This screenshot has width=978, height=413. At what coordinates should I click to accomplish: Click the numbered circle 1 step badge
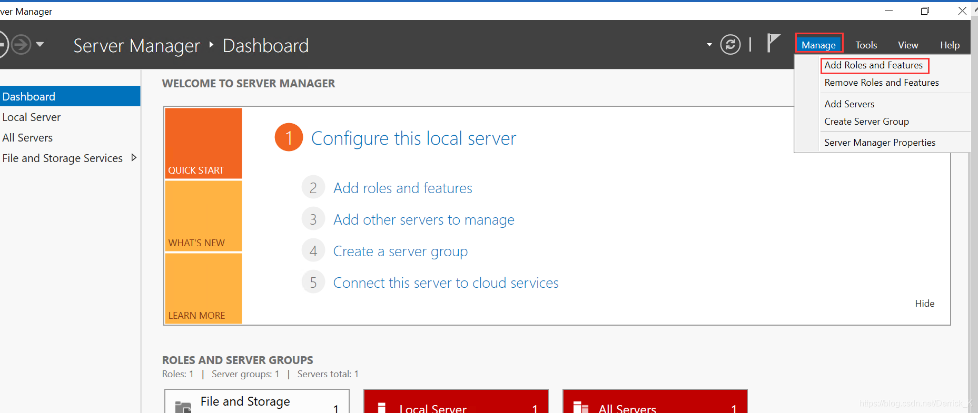(x=289, y=137)
